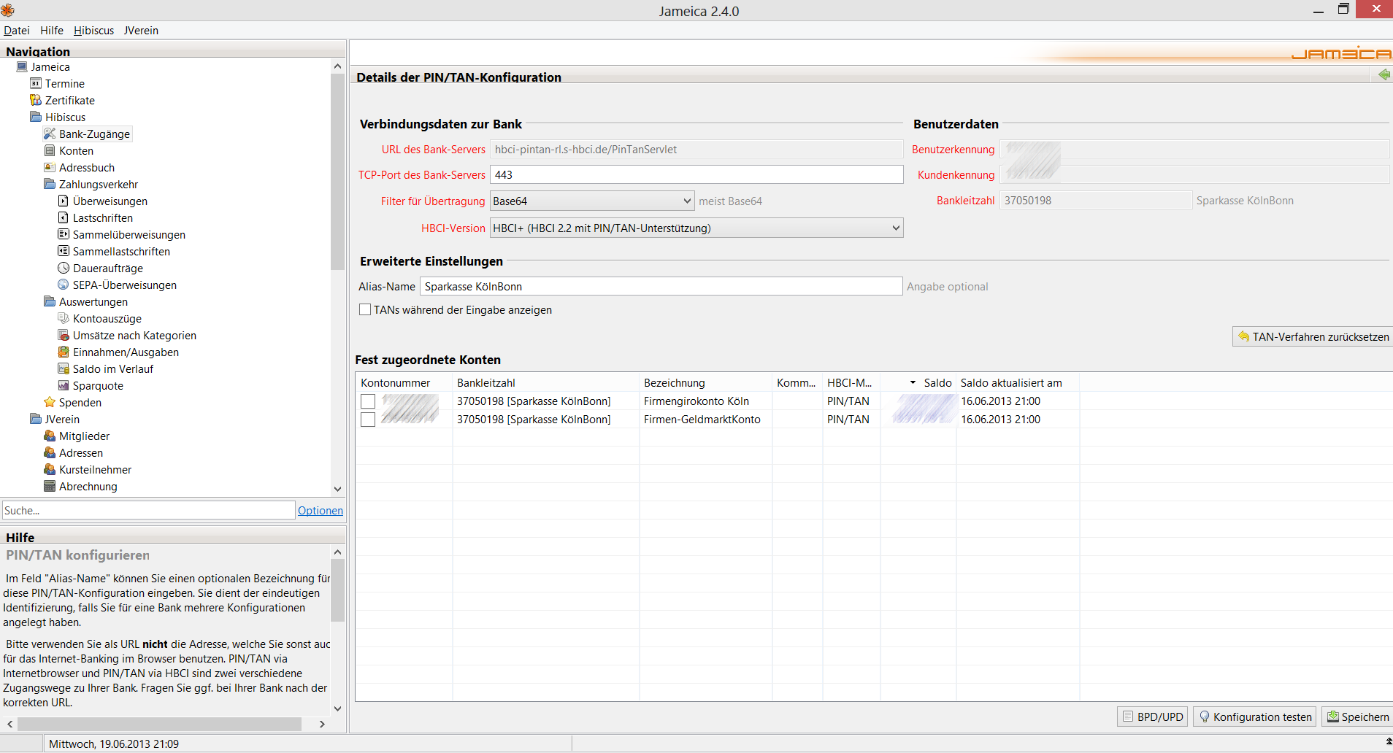Click the Kontonummer column header

404,382
